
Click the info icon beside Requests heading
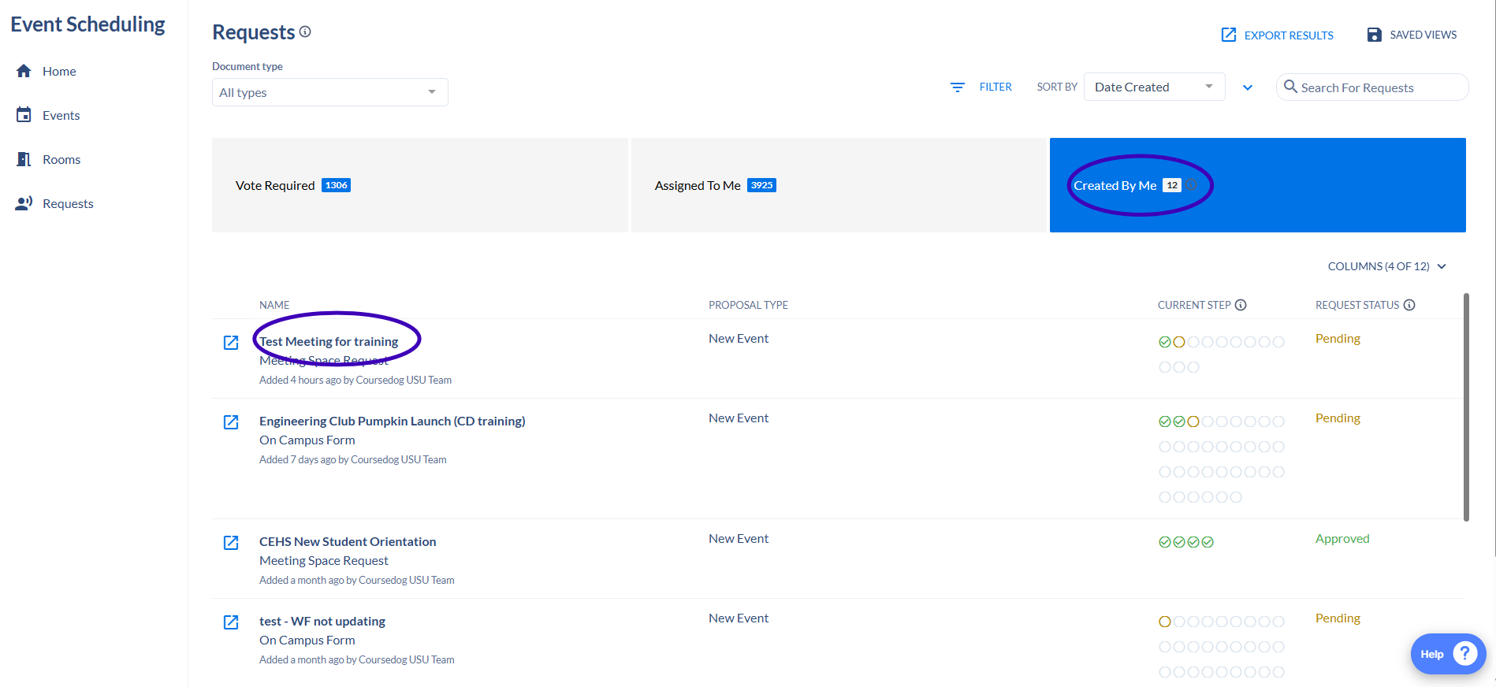coord(305,32)
